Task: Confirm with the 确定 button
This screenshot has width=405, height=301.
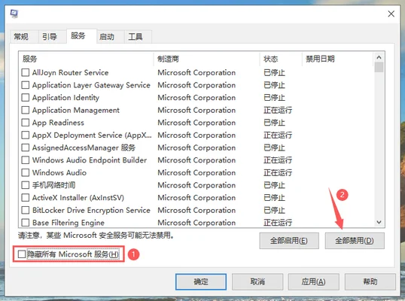Action: [x=201, y=281]
